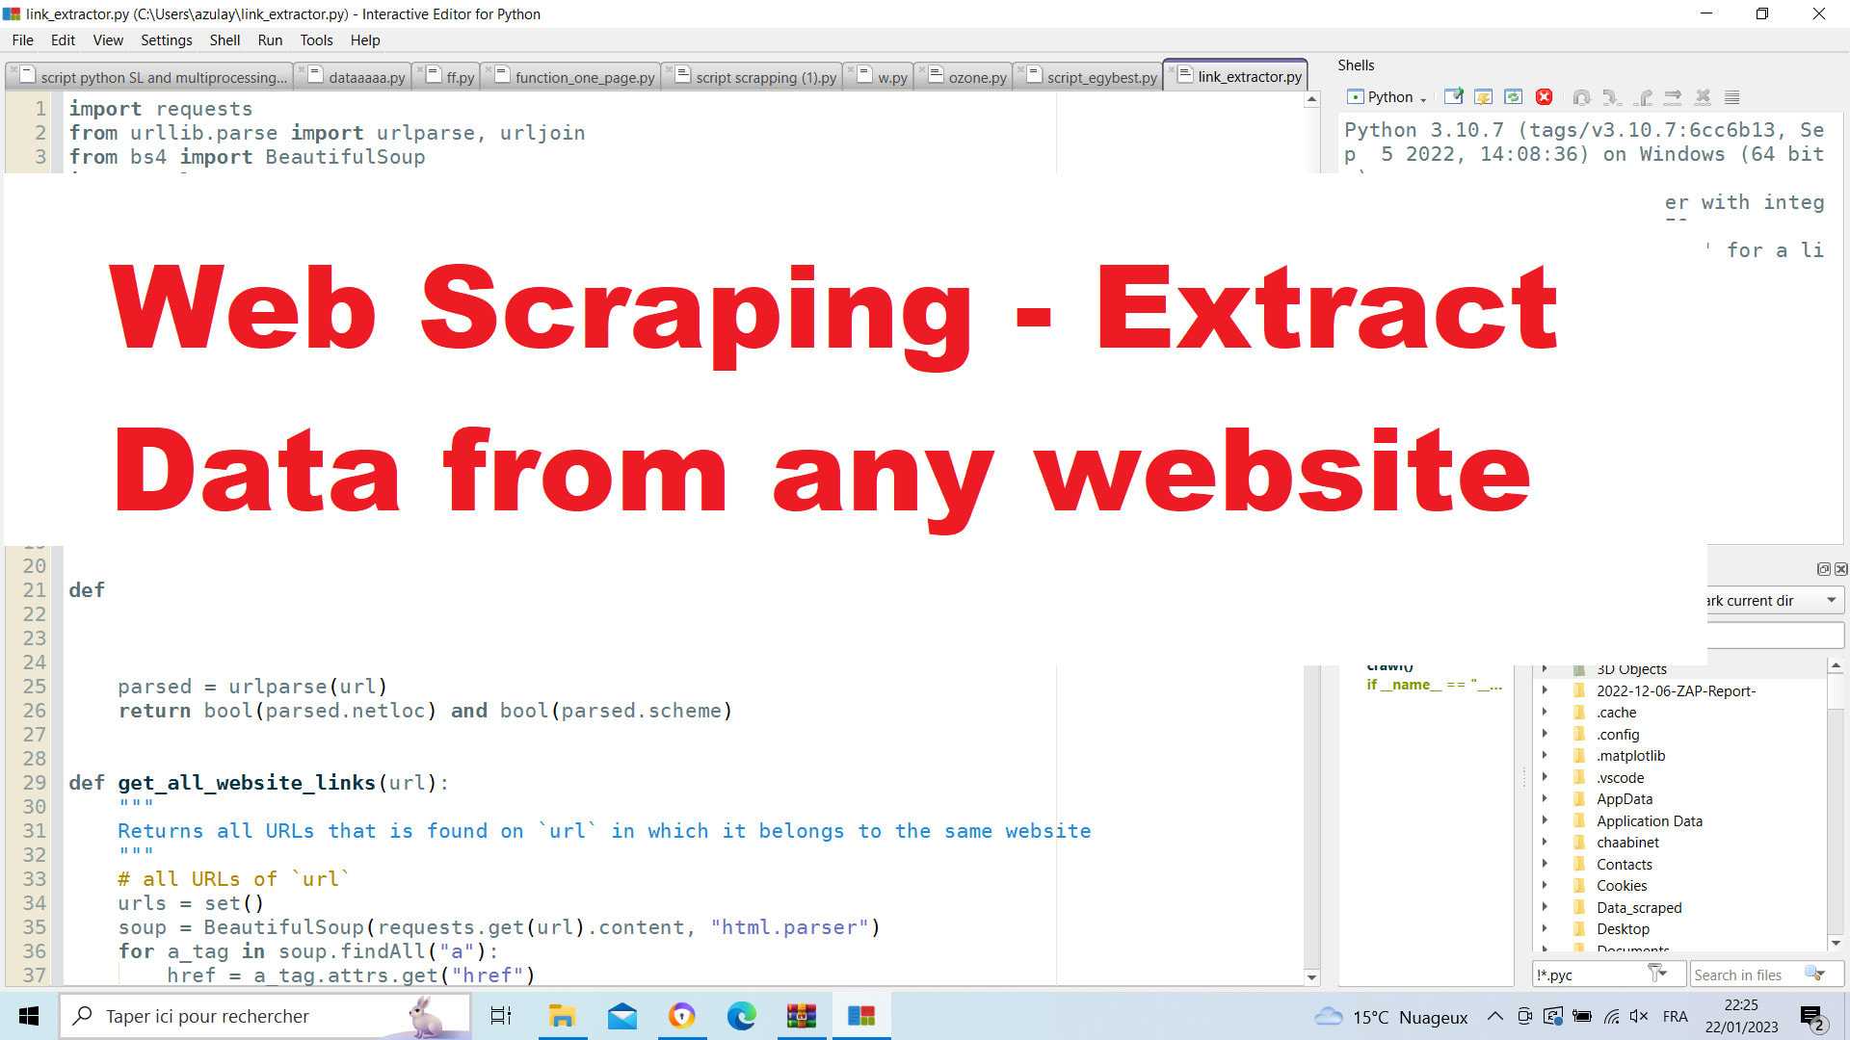Open the current dir bookmark dropdown
This screenshot has height=1040, width=1850.
click(1775, 600)
